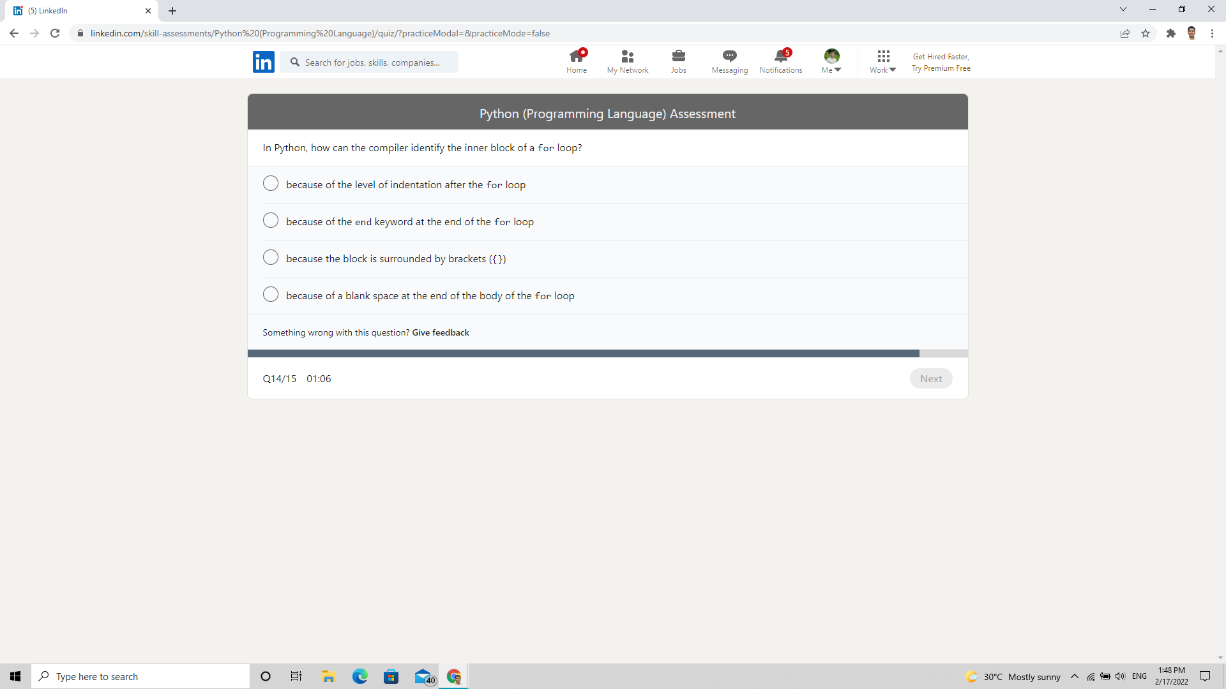Show hidden icons in system tray
This screenshot has width=1226, height=689.
pyautogui.click(x=1074, y=676)
